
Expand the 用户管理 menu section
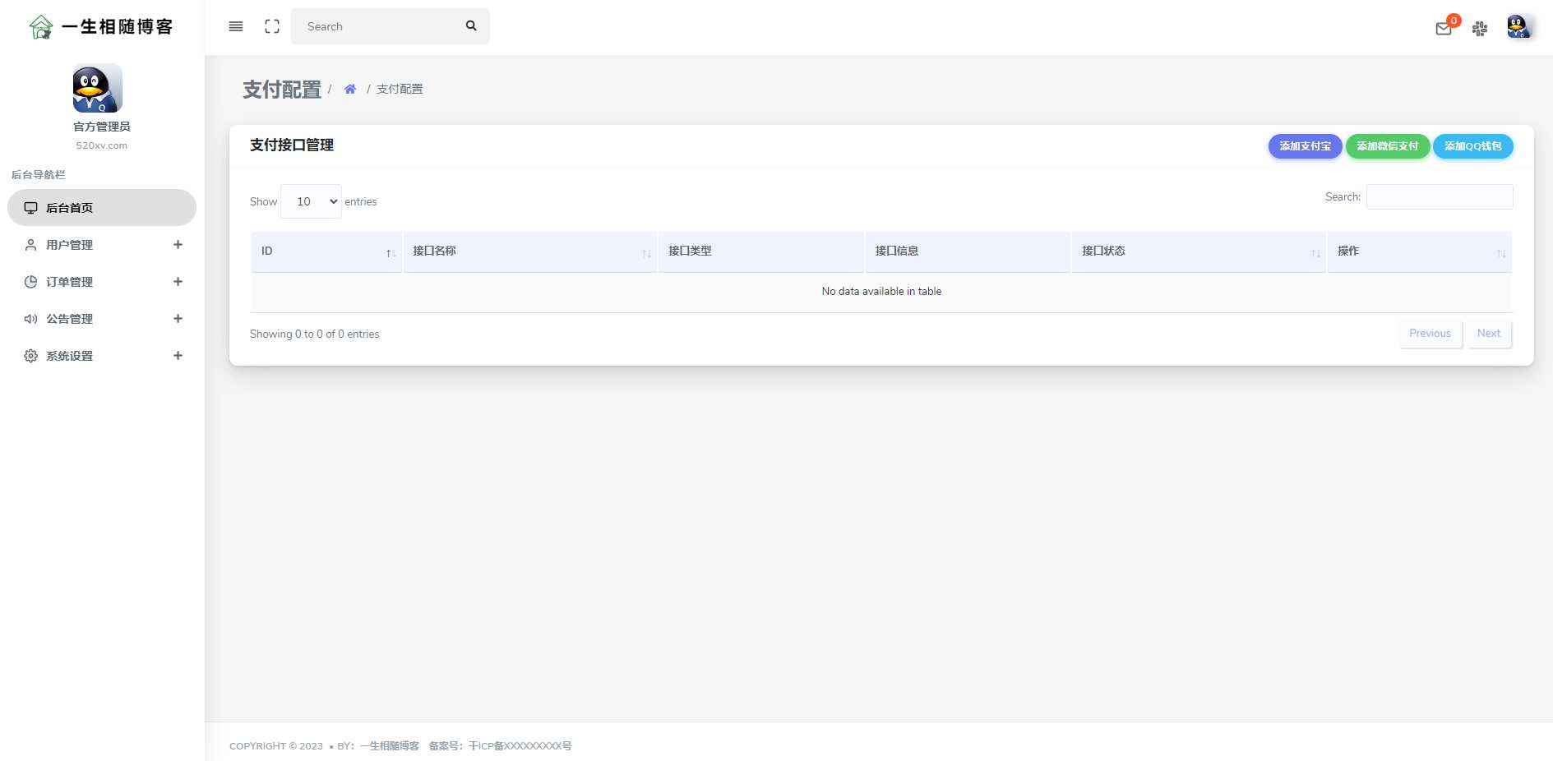[178, 244]
